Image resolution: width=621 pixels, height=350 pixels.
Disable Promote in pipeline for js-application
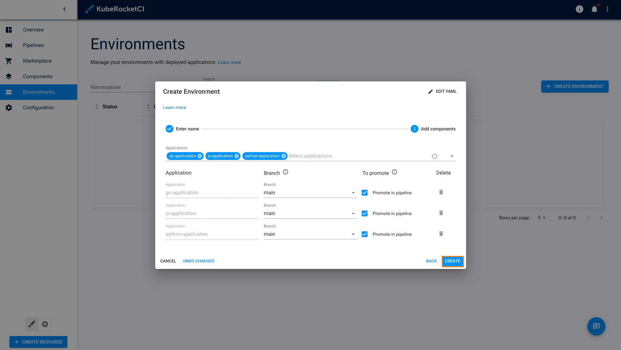(364, 213)
